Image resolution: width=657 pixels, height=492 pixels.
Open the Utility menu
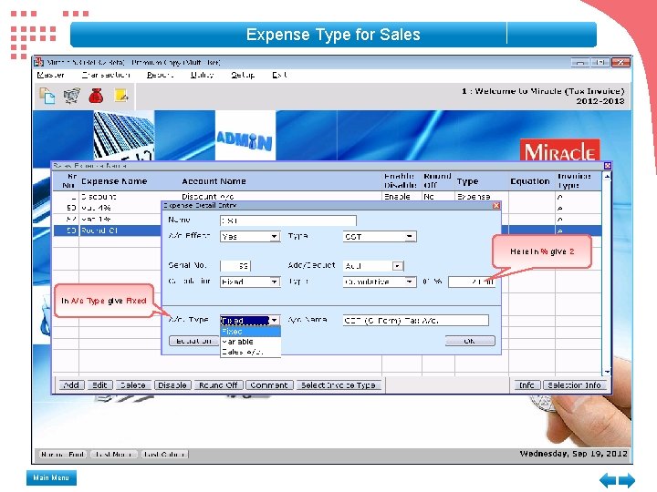point(202,75)
